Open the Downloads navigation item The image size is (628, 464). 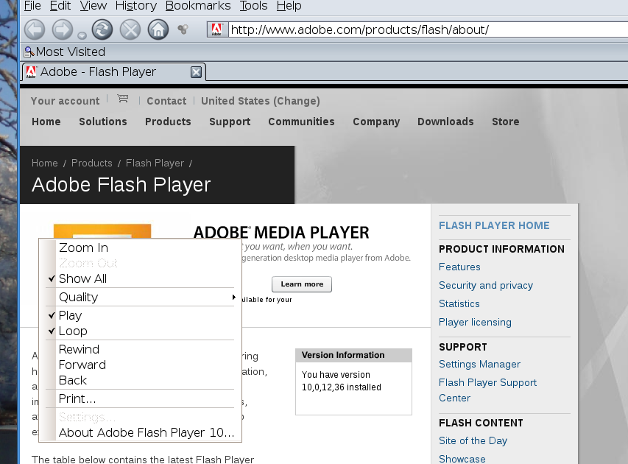coord(445,122)
